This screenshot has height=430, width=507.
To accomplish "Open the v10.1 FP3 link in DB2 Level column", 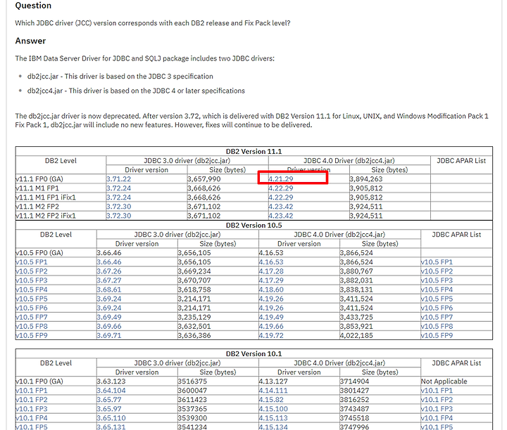I will click(32, 409).
